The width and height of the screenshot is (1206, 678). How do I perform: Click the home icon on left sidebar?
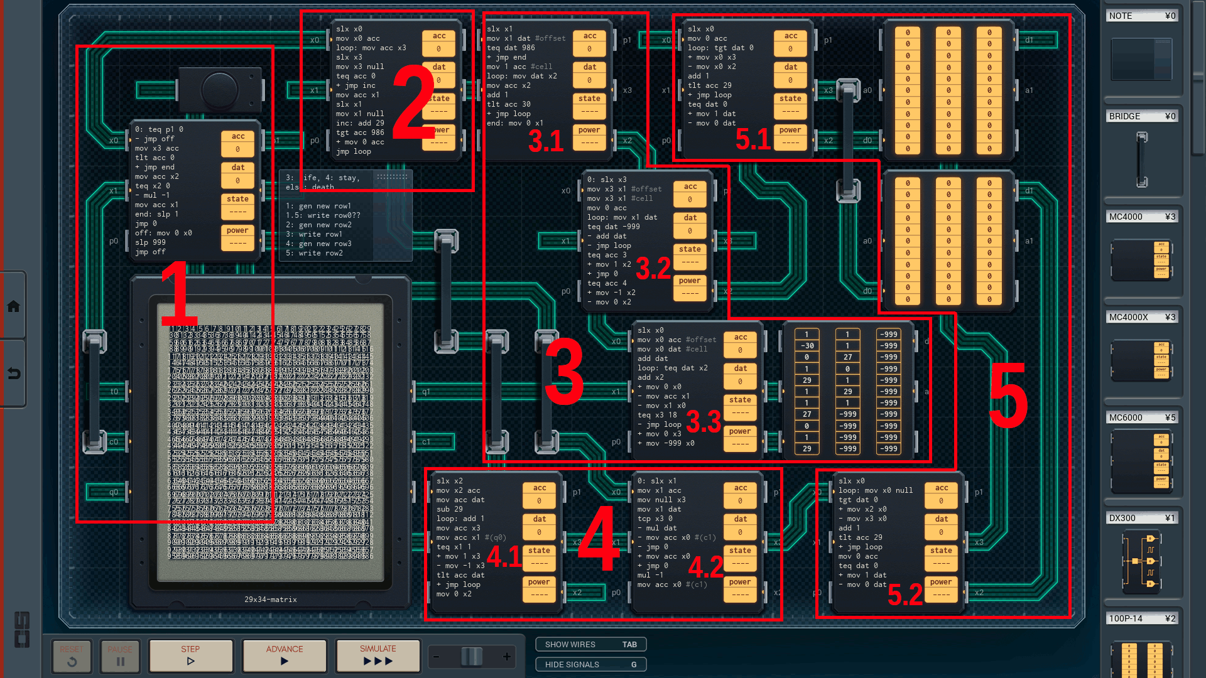click(x=13, y=306)
